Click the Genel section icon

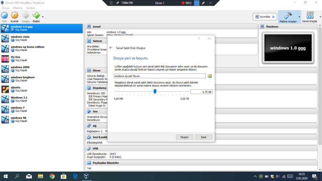(x=89, y=27)
